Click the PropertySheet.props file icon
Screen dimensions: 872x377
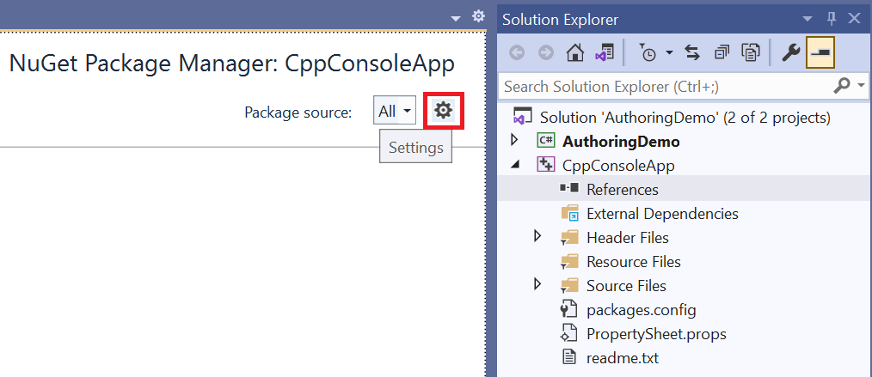coord(568,334)
